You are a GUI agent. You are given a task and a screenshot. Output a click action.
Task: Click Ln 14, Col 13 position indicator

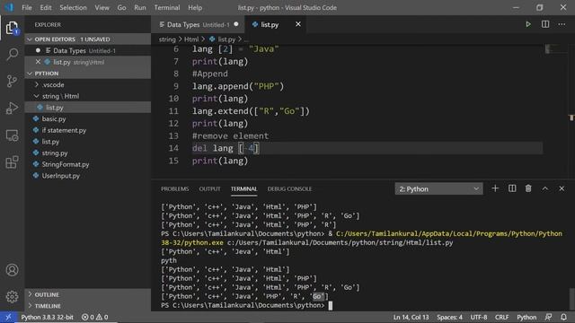411,317
